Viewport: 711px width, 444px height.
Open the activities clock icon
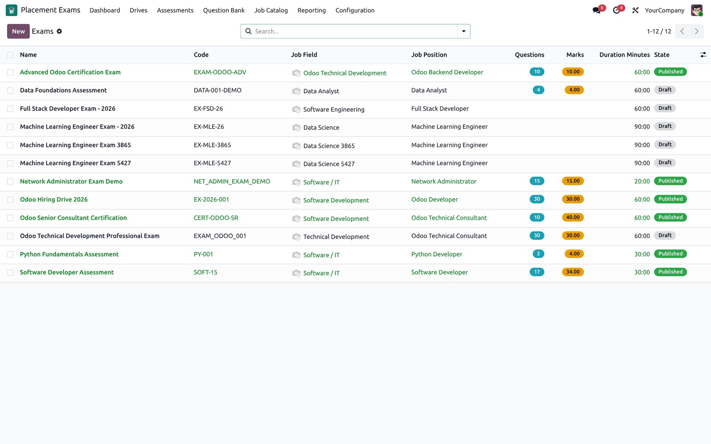coord(617,10)
